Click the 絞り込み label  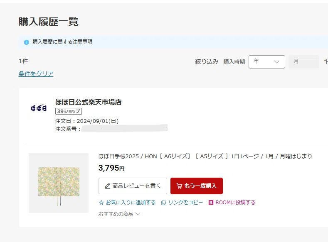point(207,61)
